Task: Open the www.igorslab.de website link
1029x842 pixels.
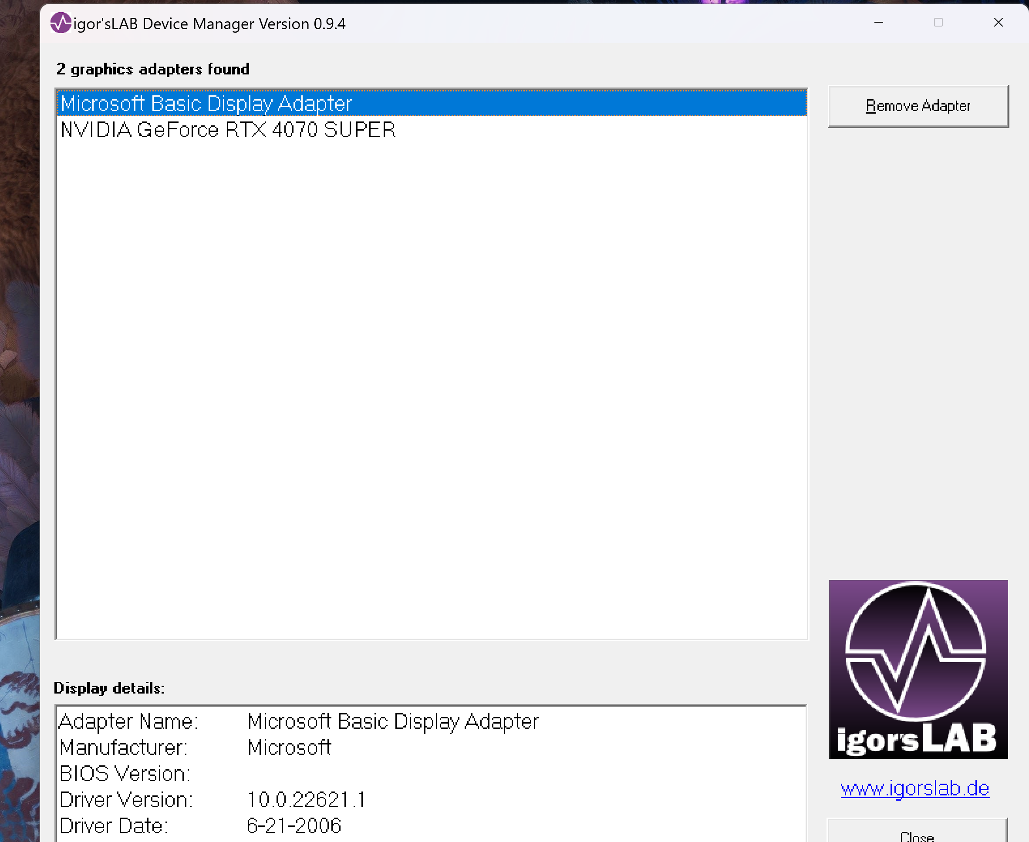Action: tap(915, 788)
